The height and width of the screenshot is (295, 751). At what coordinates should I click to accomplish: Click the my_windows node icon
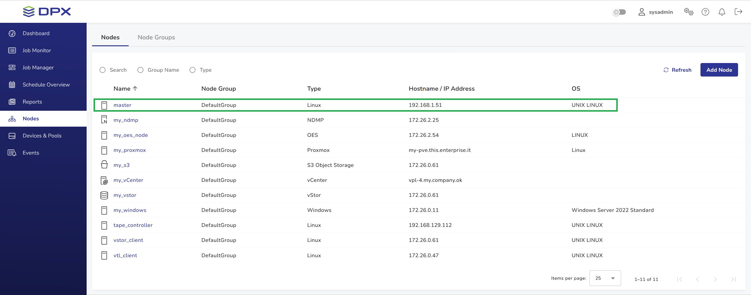coord(104,210)
